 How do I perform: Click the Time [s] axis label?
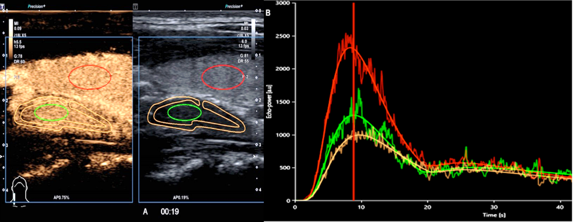[x=493, y=215]
